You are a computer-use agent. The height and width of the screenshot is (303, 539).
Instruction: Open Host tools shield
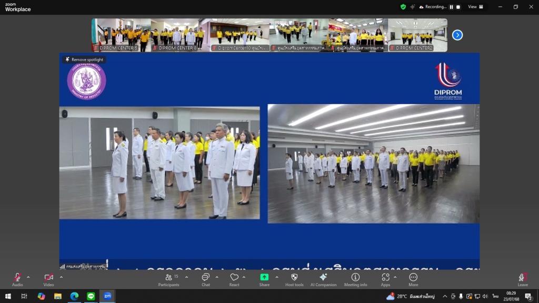[x=294, y=279]
